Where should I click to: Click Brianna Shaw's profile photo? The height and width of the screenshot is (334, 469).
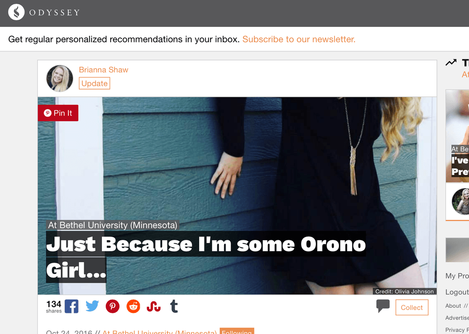click(59, 79)
